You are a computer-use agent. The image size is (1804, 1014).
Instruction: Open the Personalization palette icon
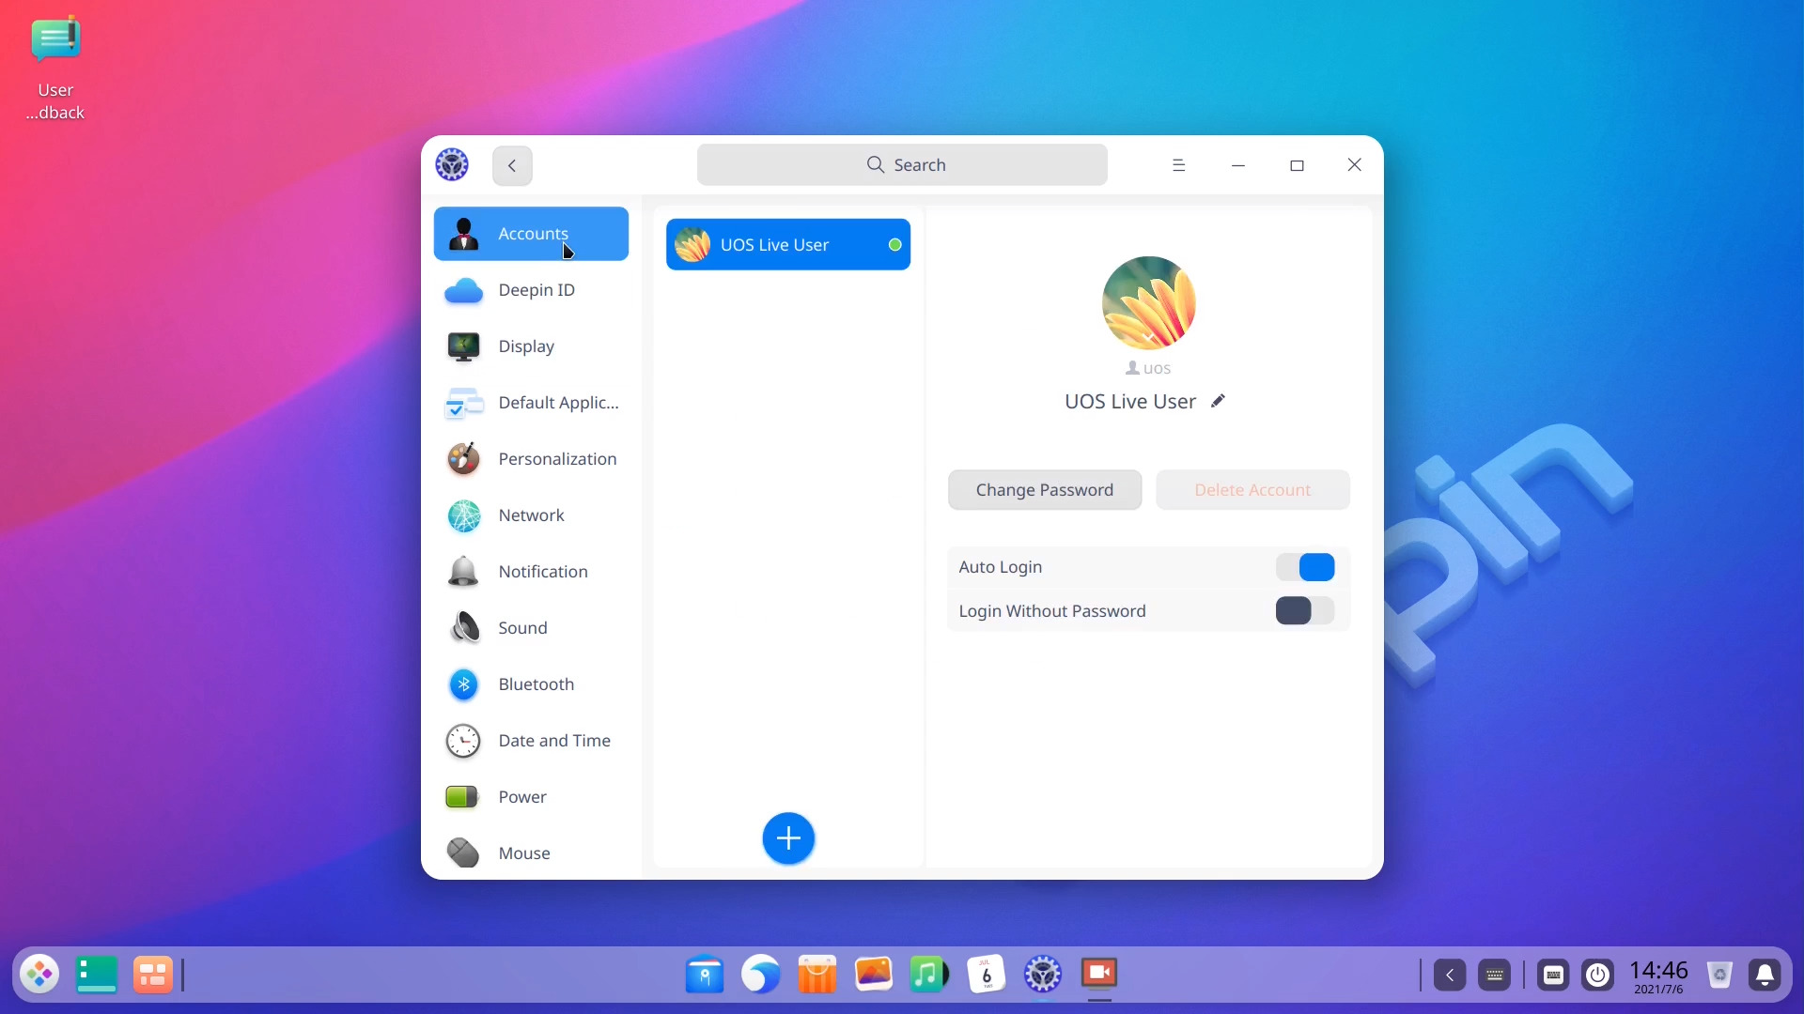(463, 459)
